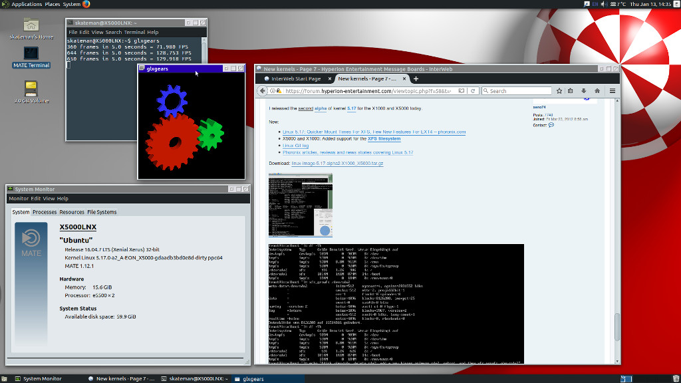Image resolution: width=681 pixels, height=383 pixels.
Task: Click the browser page vertical scrollbar thumb
Action: pyautogui.click(x=617, y=326)
